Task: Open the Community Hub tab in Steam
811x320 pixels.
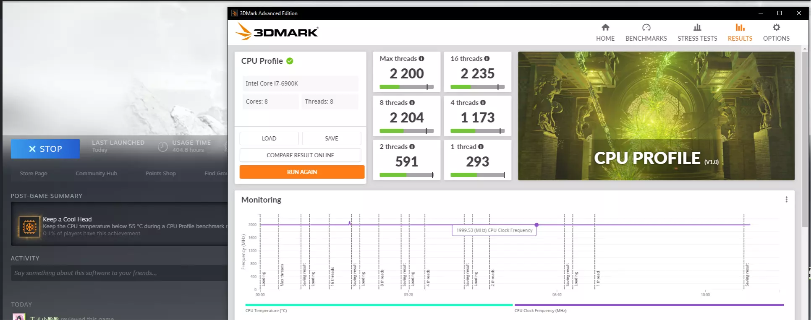Action: (97, 174)
